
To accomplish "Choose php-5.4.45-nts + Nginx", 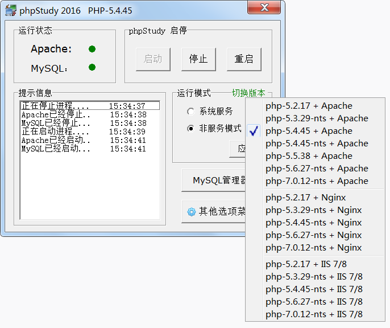I will pos(315,223).
